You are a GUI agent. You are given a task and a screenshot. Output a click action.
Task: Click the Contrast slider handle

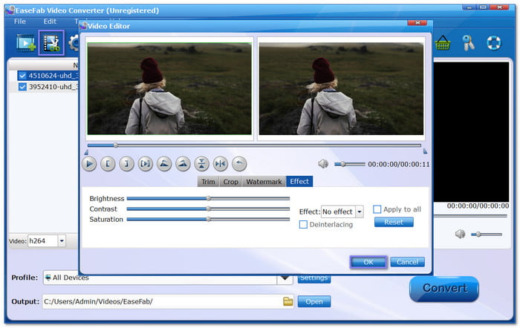(x=208, y=209)
